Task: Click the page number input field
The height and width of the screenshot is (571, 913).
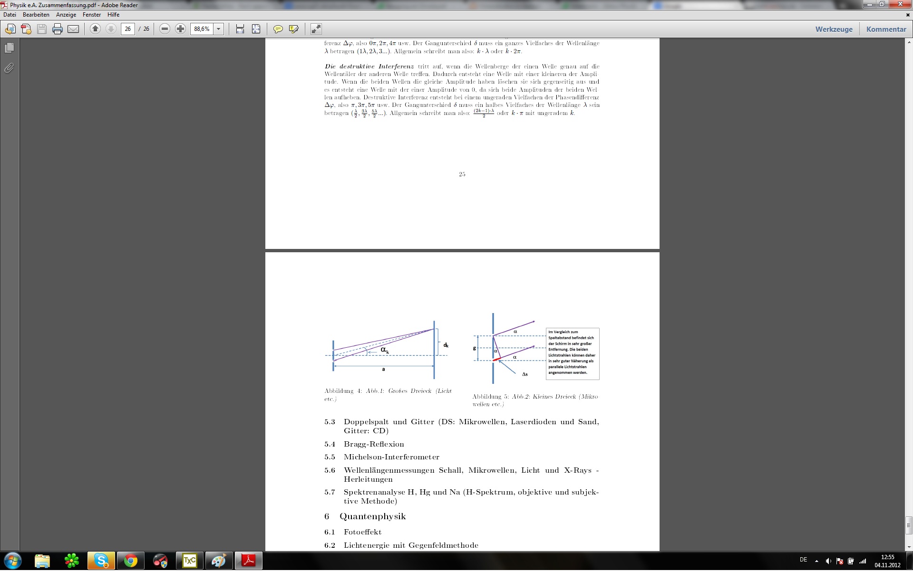Action: point(128,29)
